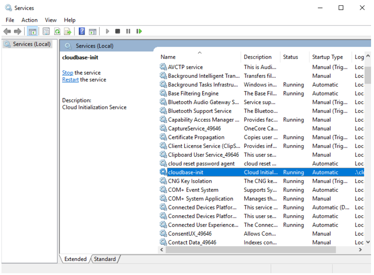Screen dimensions: 374x275
Task: Click the Back arrow in the toolbar
Action: 7,31
